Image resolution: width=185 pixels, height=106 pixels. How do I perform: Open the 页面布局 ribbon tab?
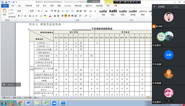29,6
